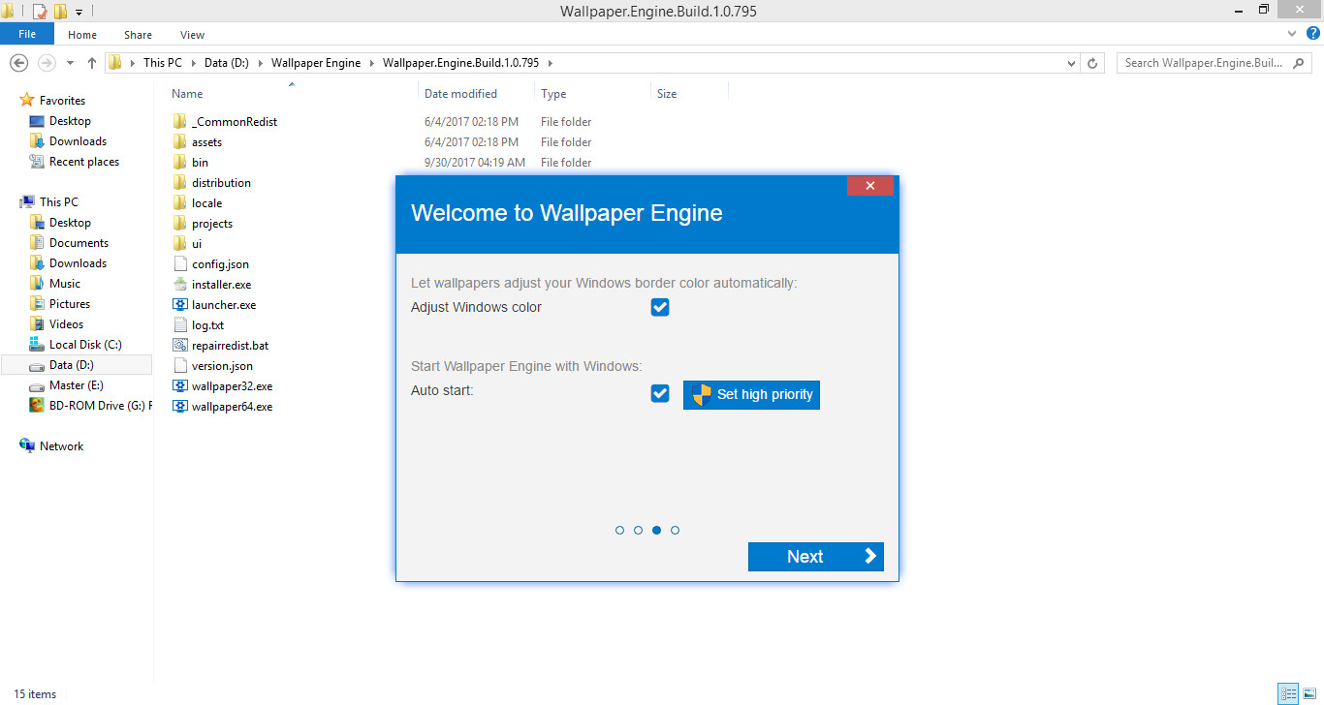This screenshot has height=705, width=1324.
Task: Close the Wallpaper Engine welcome dialog
Action: 870,186
